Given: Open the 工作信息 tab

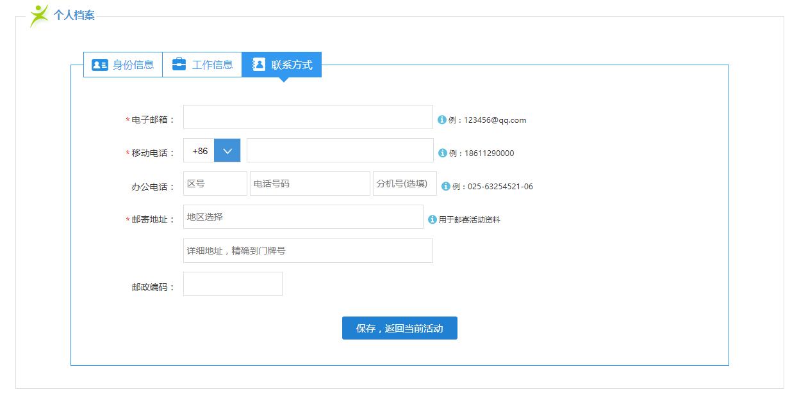Looking at the screenshot, I should (x=202, y=65).
